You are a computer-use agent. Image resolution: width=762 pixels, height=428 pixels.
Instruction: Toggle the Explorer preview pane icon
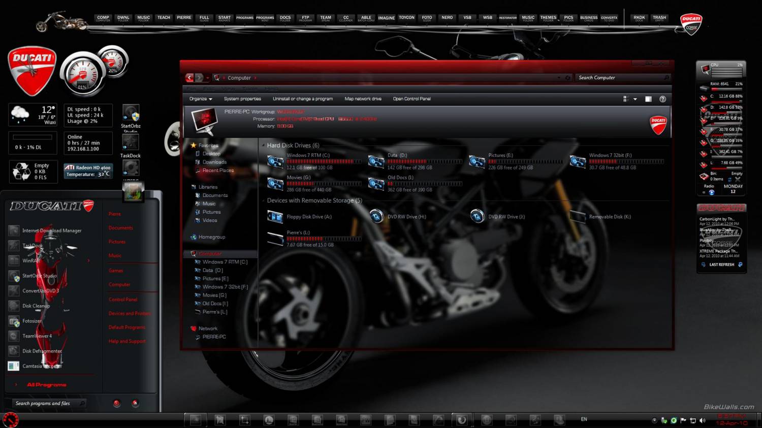(648, 99)
